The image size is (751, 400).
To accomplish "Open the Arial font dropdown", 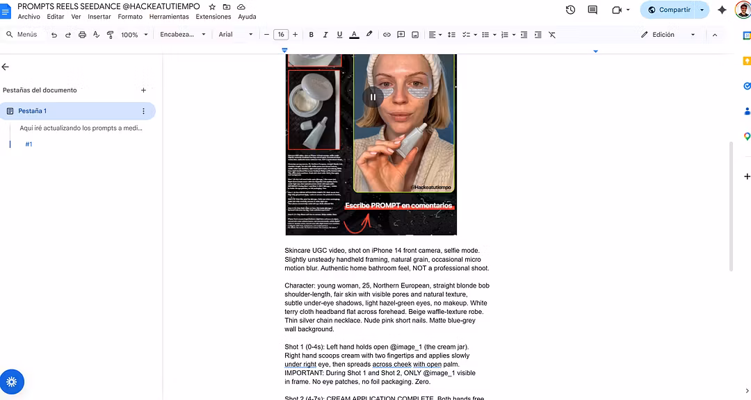I will tap(236, 34).
